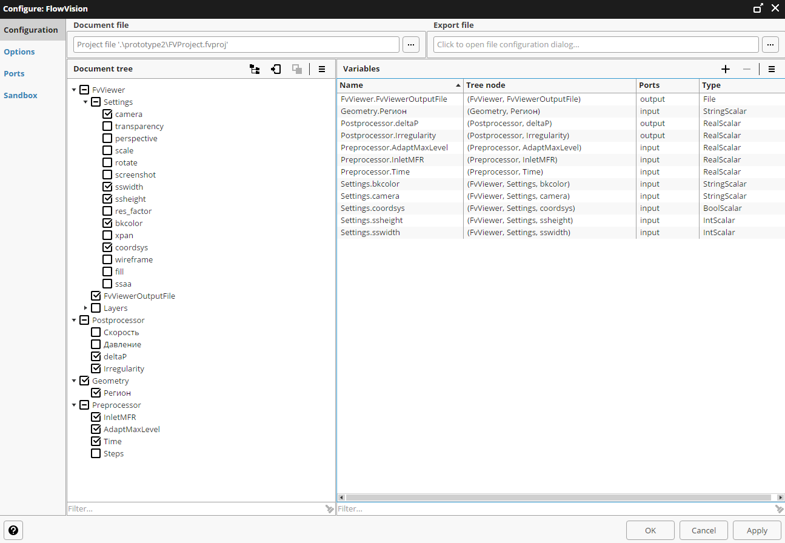Click the Export file input field
The width and height of the screenshot is (785, 543).
pyautogui.click(x=596, y=44)
